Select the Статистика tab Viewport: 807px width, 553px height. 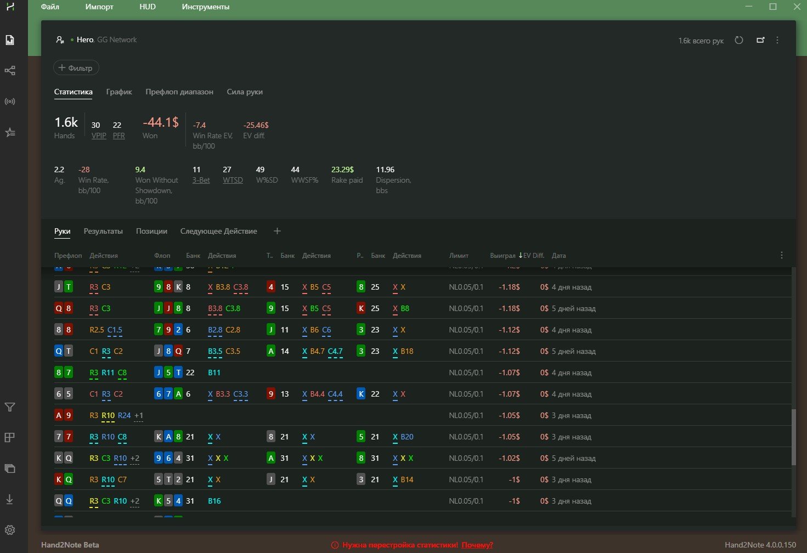[73, 92]
